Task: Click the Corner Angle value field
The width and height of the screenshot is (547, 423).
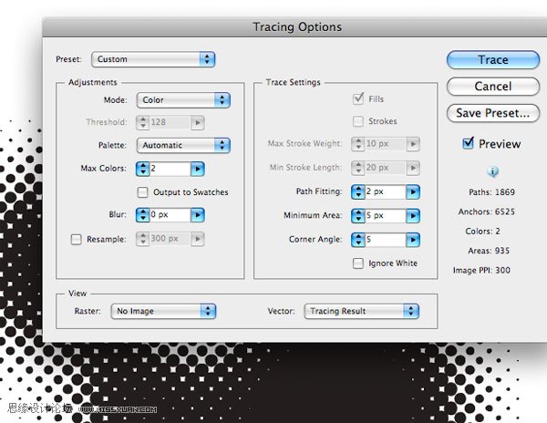Action: (x=386, y=240)
